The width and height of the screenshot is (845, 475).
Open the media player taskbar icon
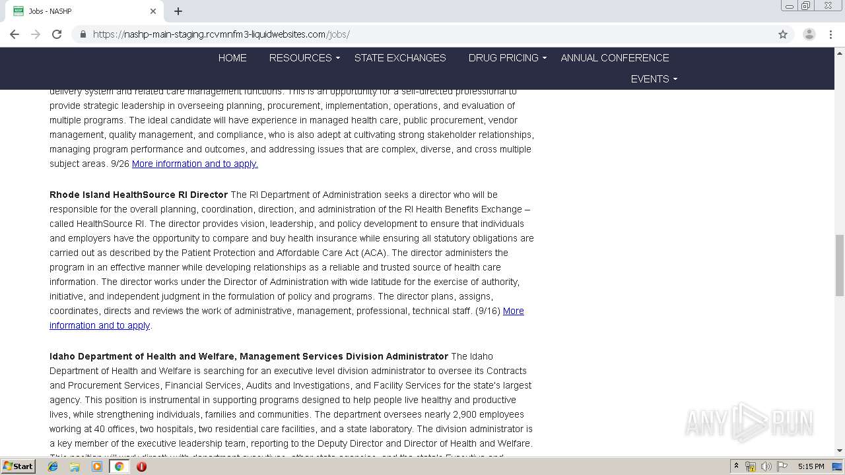point(97,466)
